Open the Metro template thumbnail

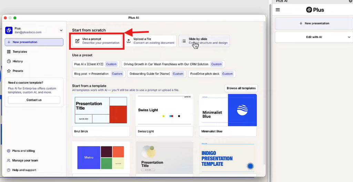(x=101, y=158)
